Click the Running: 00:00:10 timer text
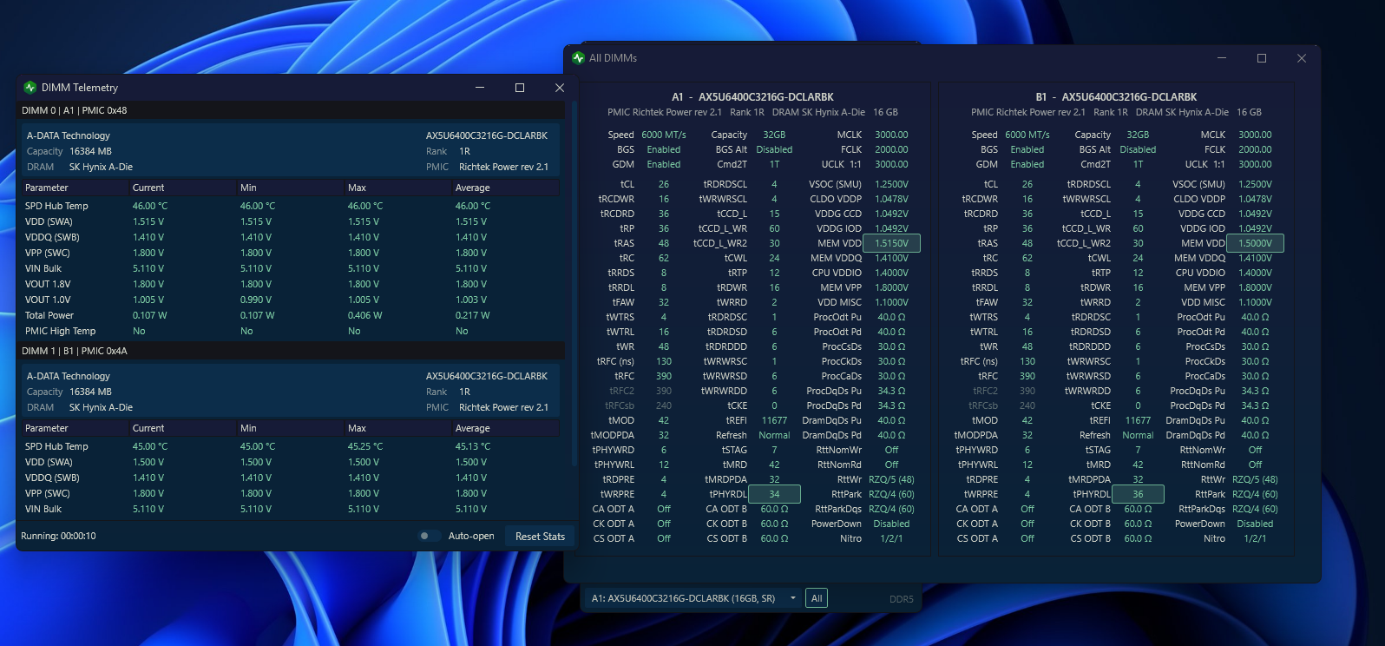 click(59, 536)
